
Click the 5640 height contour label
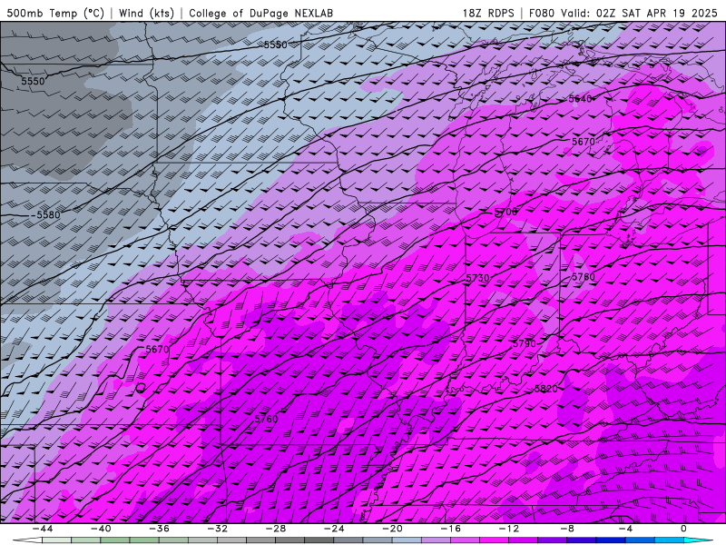click(x=580, y=99)
